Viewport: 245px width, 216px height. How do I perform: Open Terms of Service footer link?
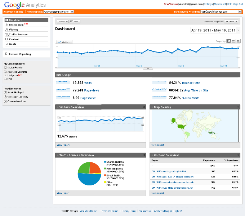pyautogui.click(x=110, y=211)
